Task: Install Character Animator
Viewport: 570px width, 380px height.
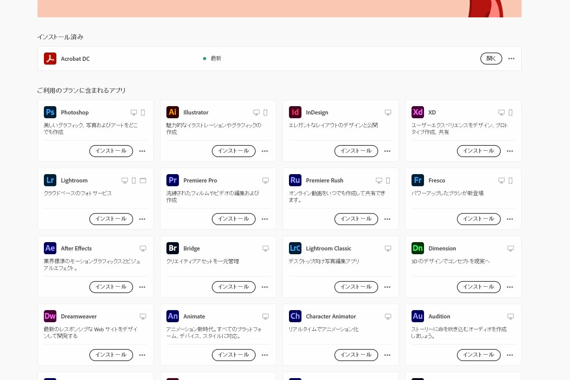Action: click(356, 355)
